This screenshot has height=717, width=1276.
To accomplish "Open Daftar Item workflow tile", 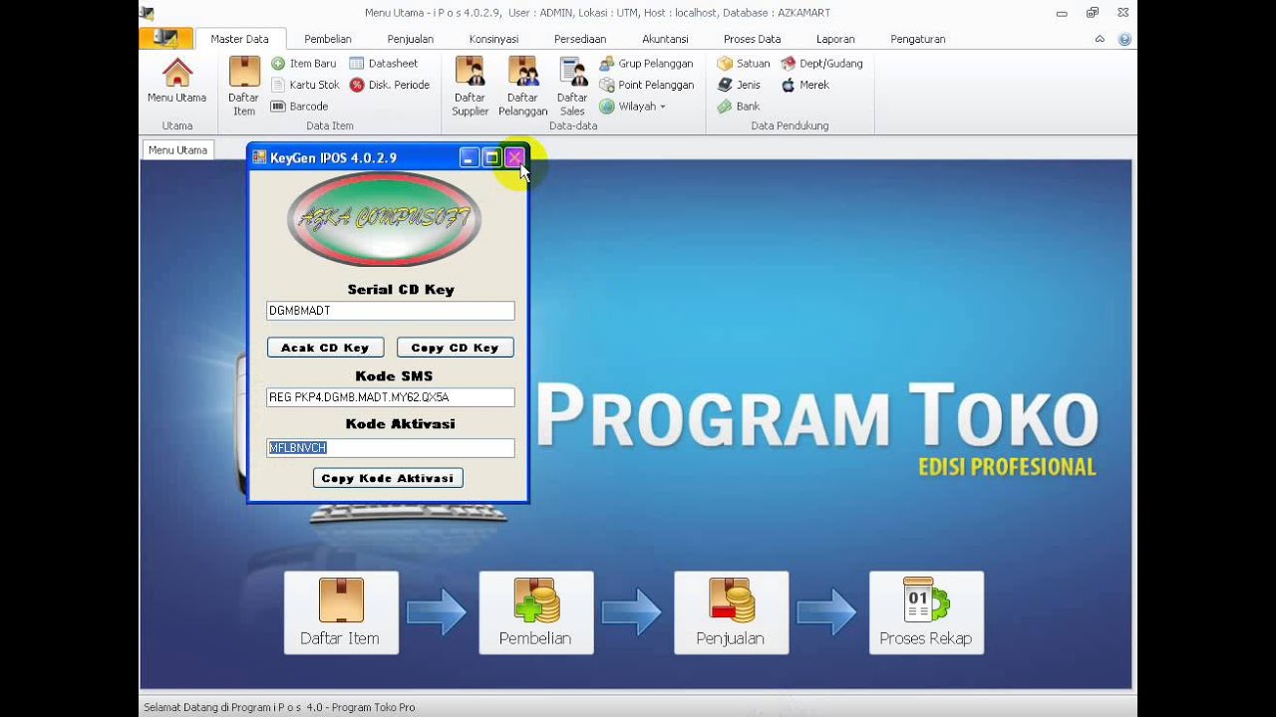I will point(341,612).
